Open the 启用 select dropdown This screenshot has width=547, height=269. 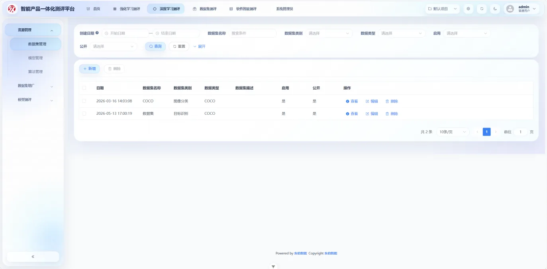coord(467,33)
